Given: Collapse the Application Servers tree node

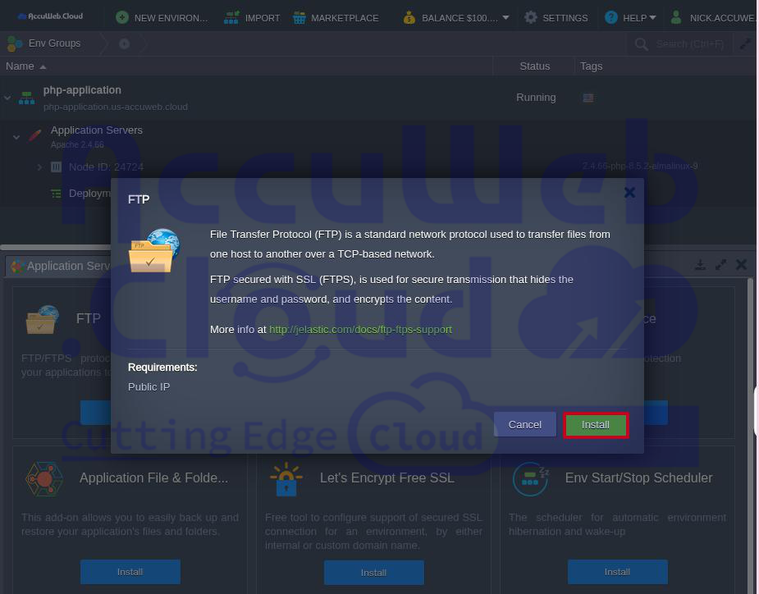Looking at the screenshot, I should coord(16,137).
